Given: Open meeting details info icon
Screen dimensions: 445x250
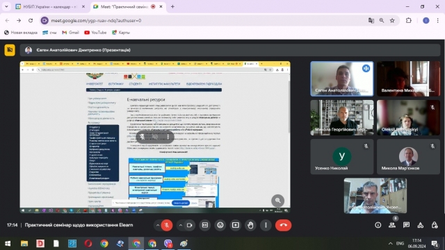Looking at the screenshot, I should point(378,225).
